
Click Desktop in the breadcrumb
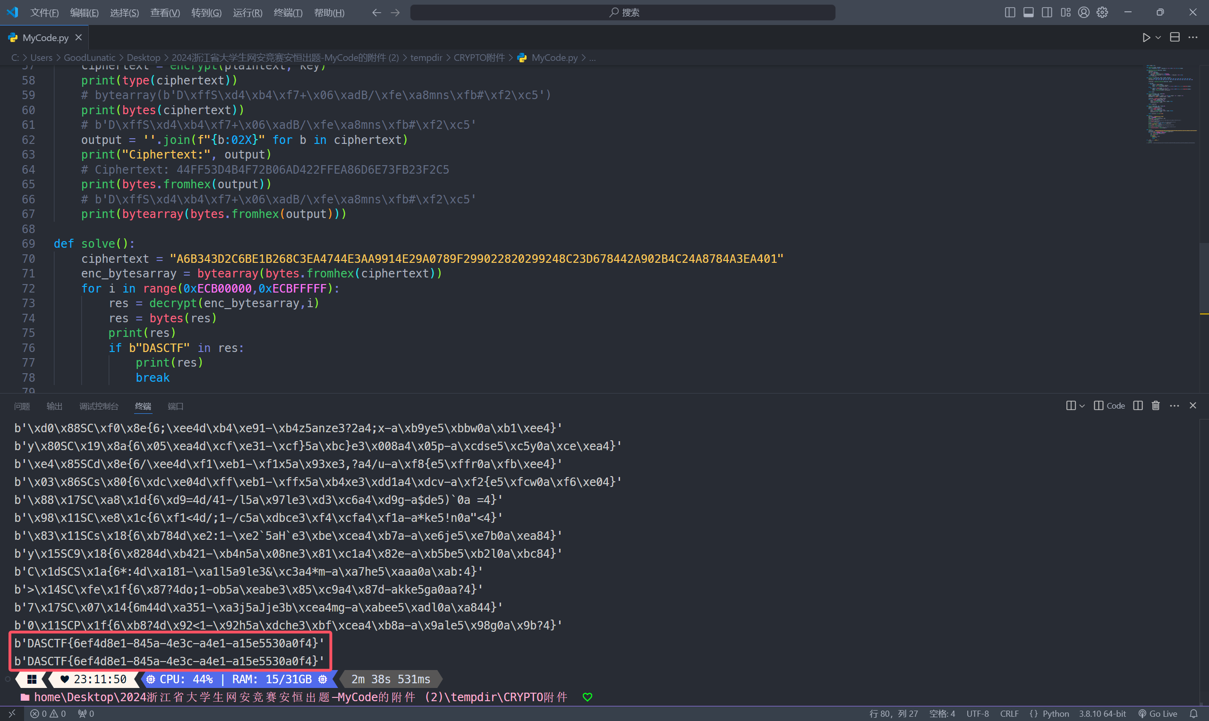coord(144,57)
